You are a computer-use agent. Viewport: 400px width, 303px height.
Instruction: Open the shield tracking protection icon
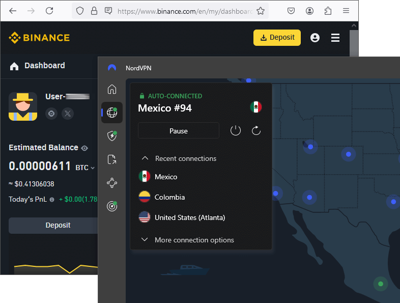[80, 11]
